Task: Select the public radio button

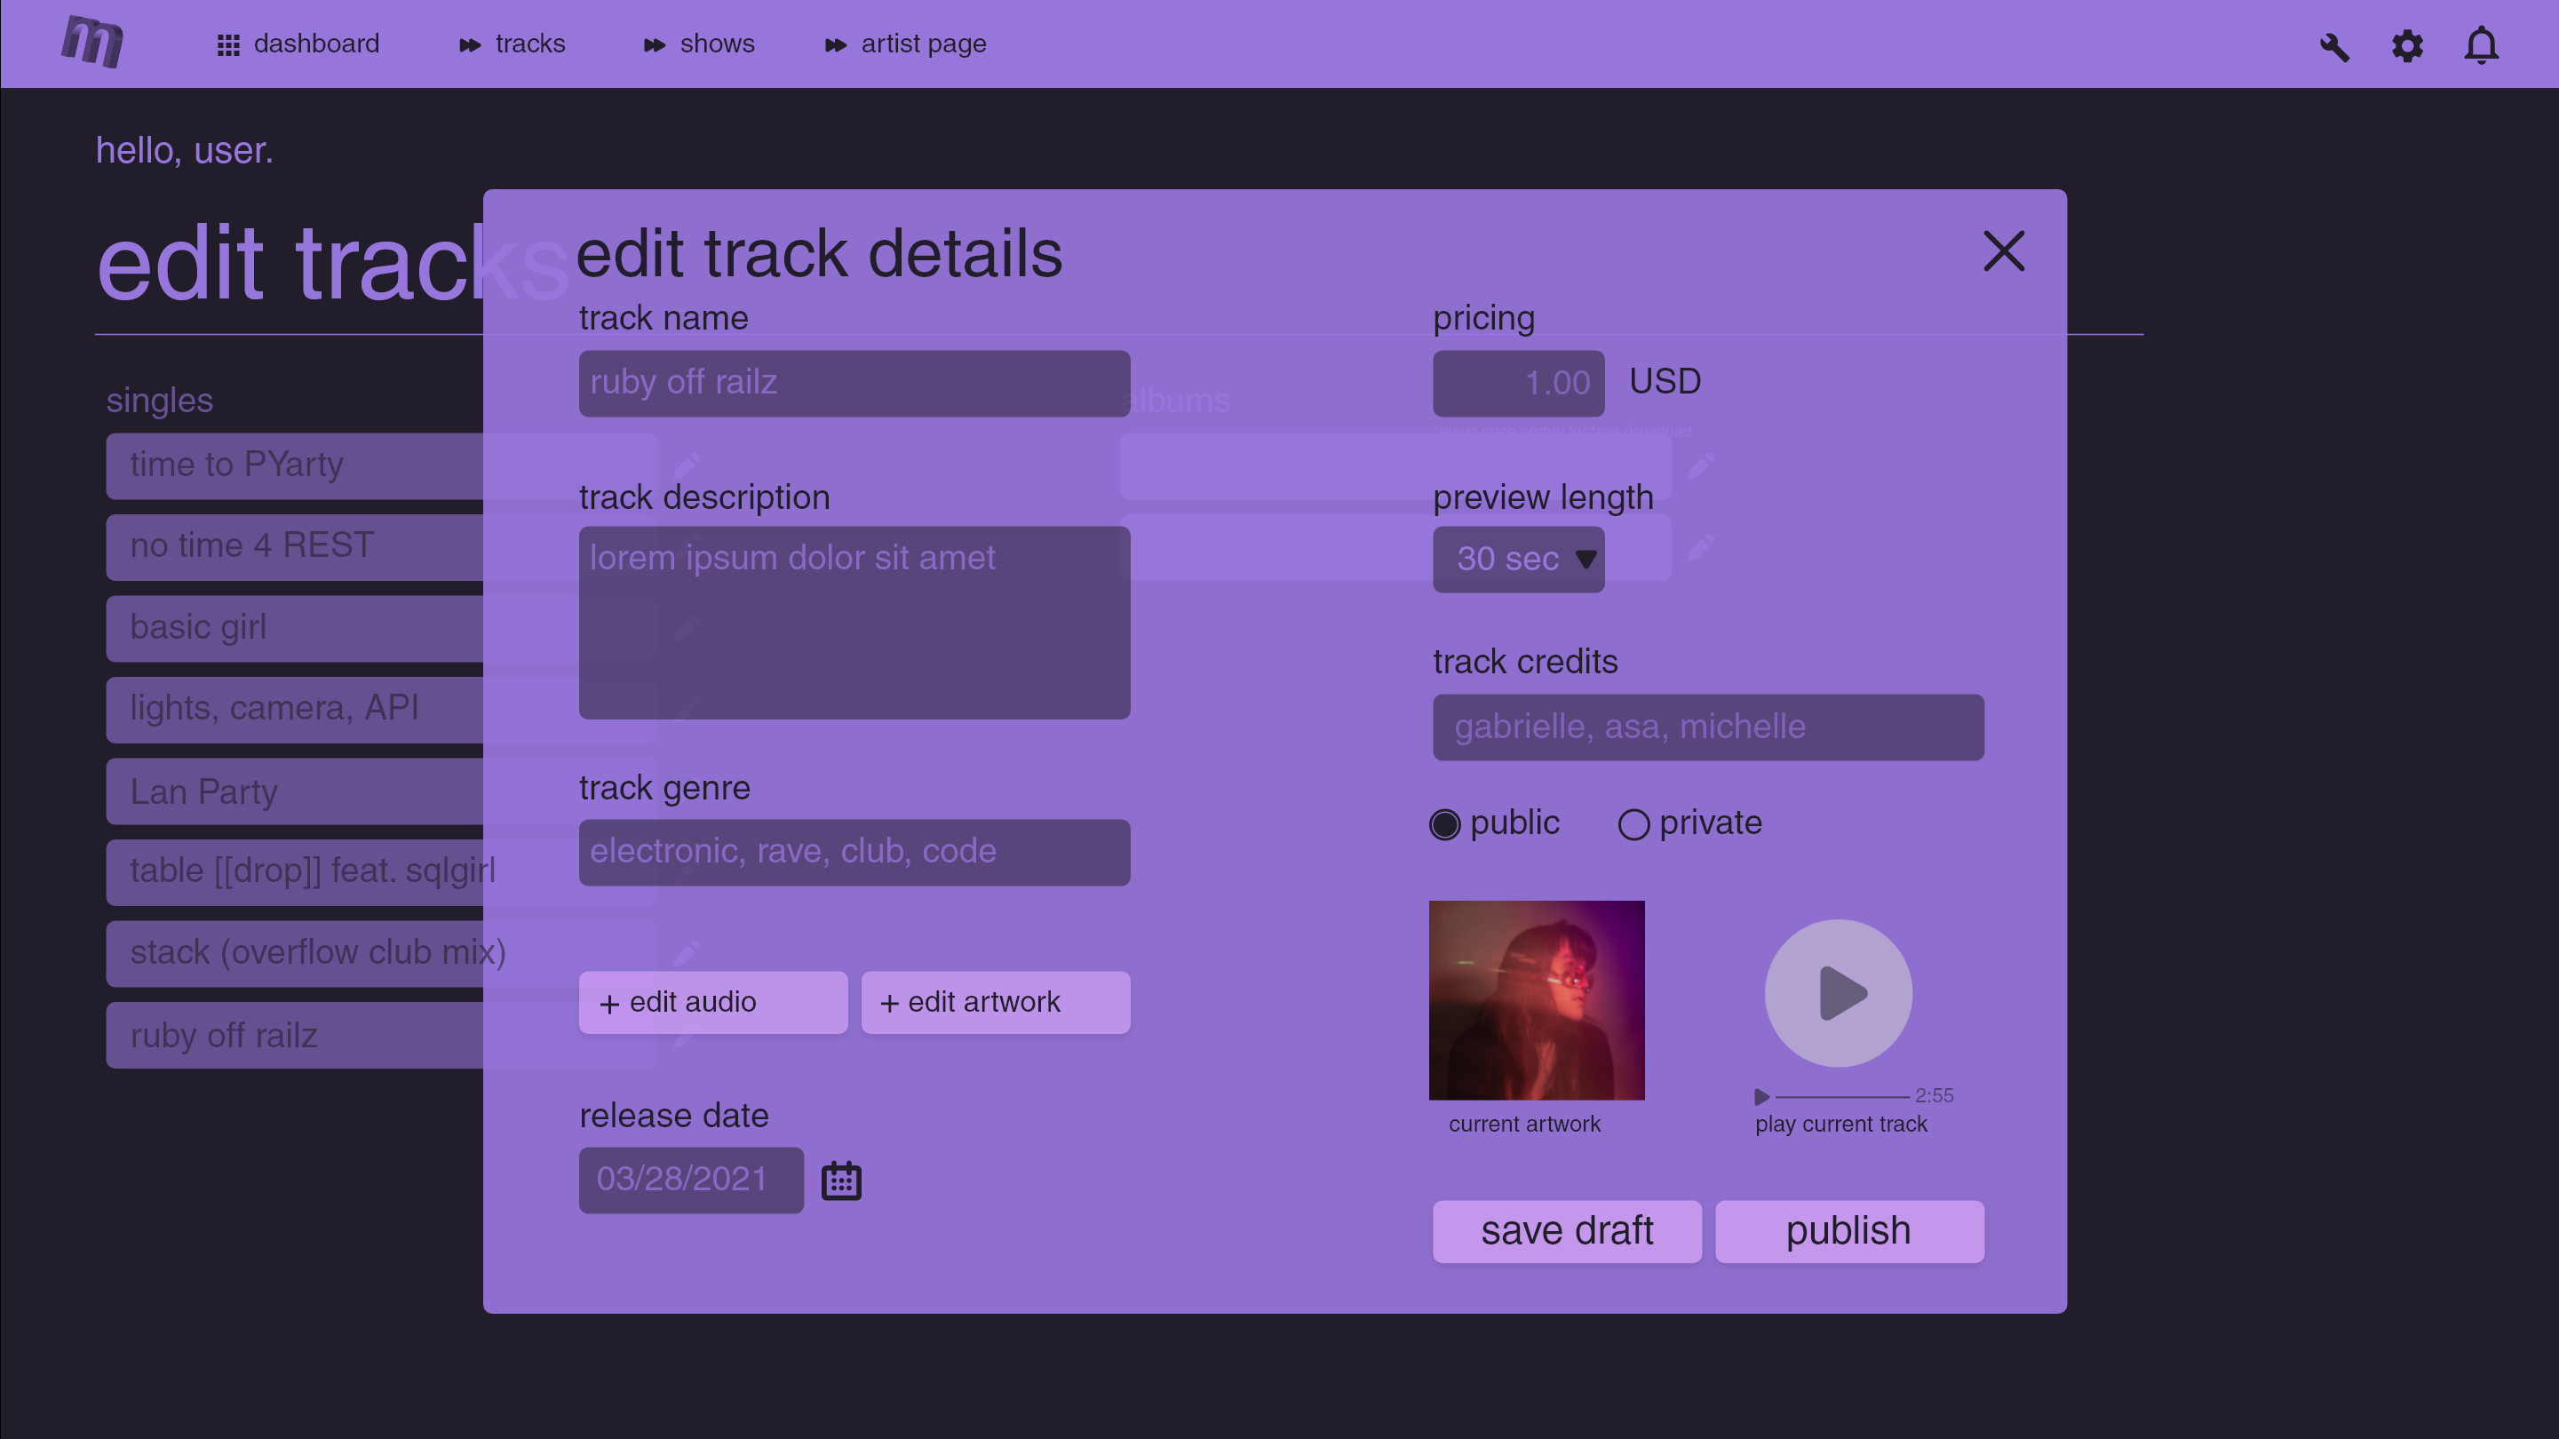Action: coord(1444,823)
